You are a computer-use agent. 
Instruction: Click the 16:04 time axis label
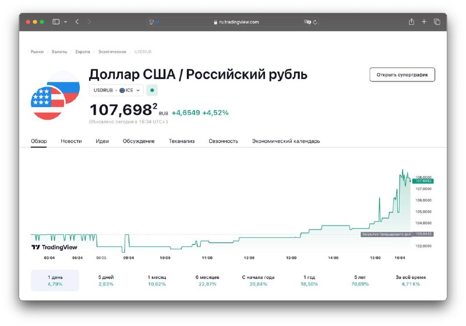(x=400, y=258)
